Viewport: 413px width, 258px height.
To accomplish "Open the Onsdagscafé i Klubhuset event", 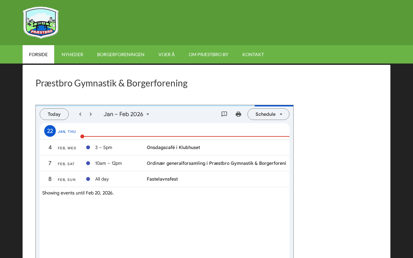I will coord(173,147).
